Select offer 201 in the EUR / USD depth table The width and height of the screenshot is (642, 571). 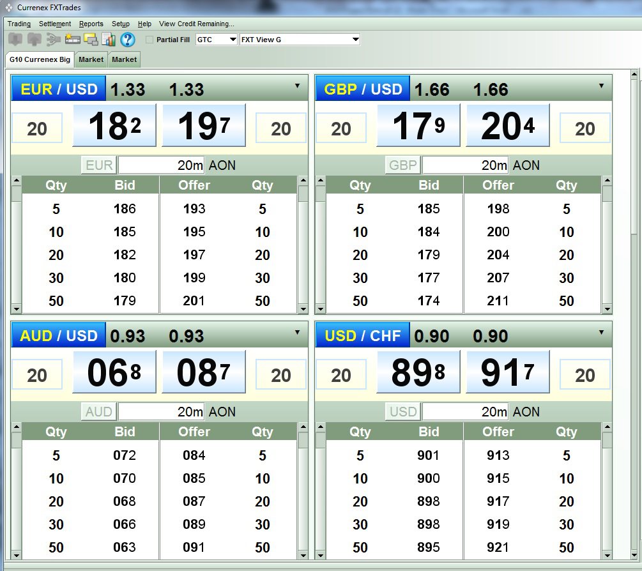pos(194,301)
